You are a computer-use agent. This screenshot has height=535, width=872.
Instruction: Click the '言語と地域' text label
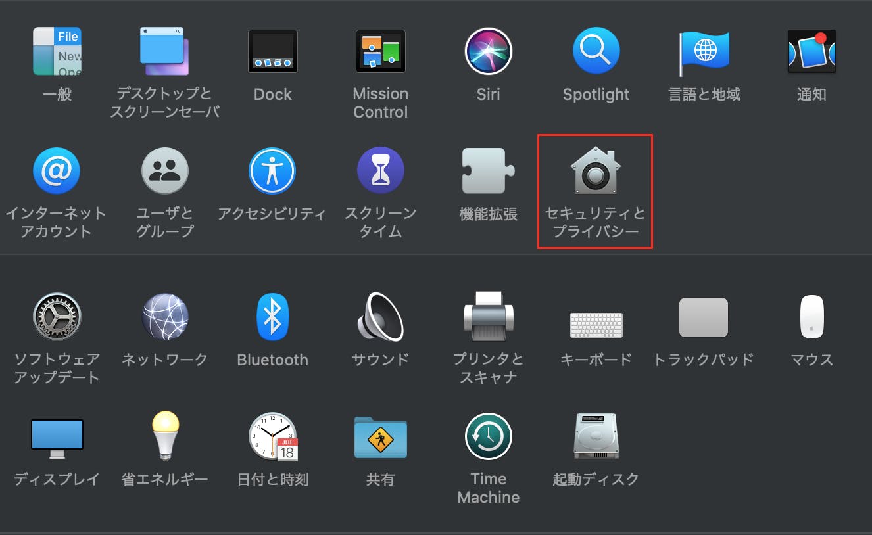click(x=704, y=95)
